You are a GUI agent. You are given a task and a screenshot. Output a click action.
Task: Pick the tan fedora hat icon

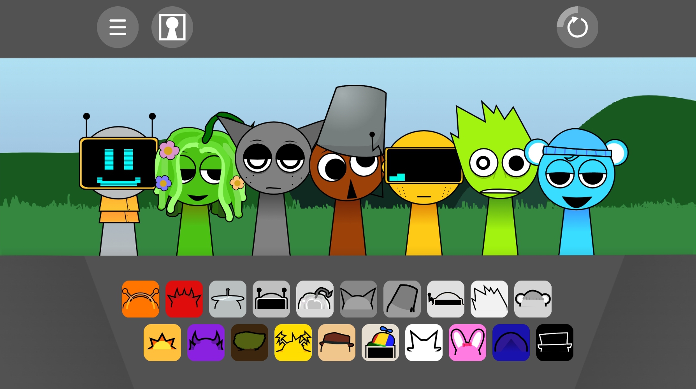tap(337, 342)
